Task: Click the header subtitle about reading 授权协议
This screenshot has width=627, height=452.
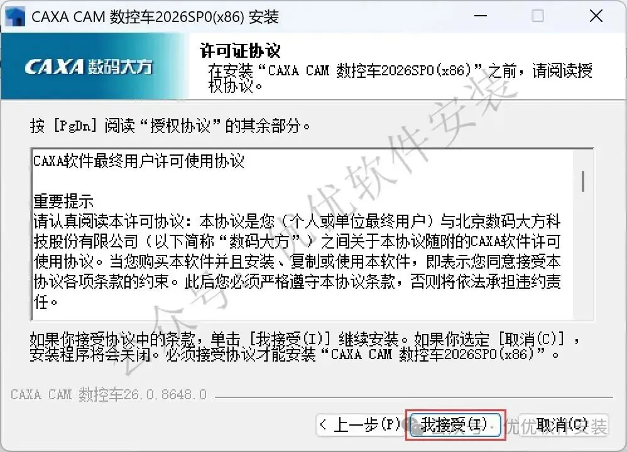Action: coord(400,78)
